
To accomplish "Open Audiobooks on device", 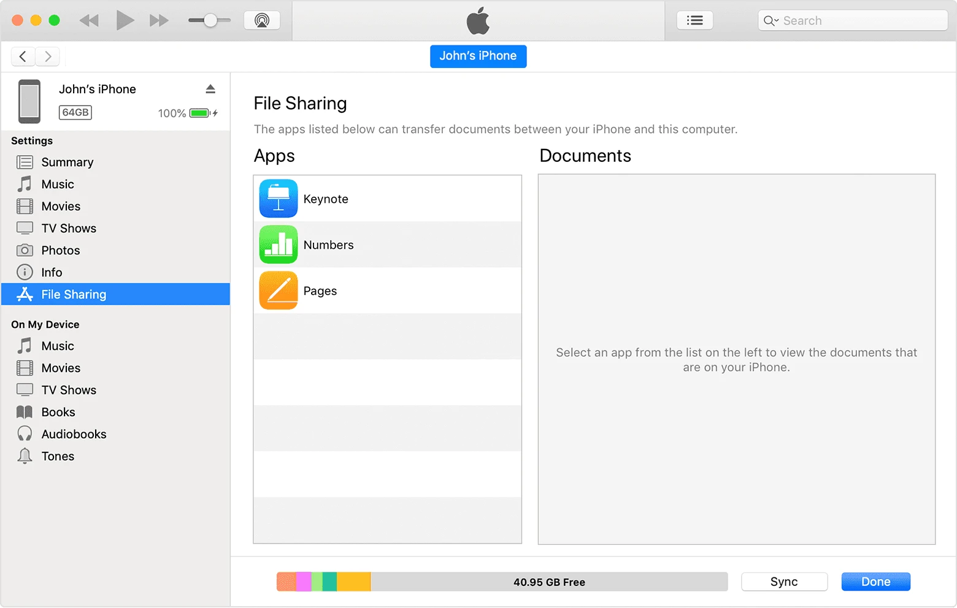I will [115, 435].
